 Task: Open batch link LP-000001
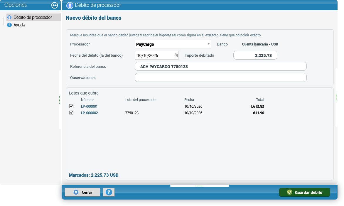(x=89, y=107)
